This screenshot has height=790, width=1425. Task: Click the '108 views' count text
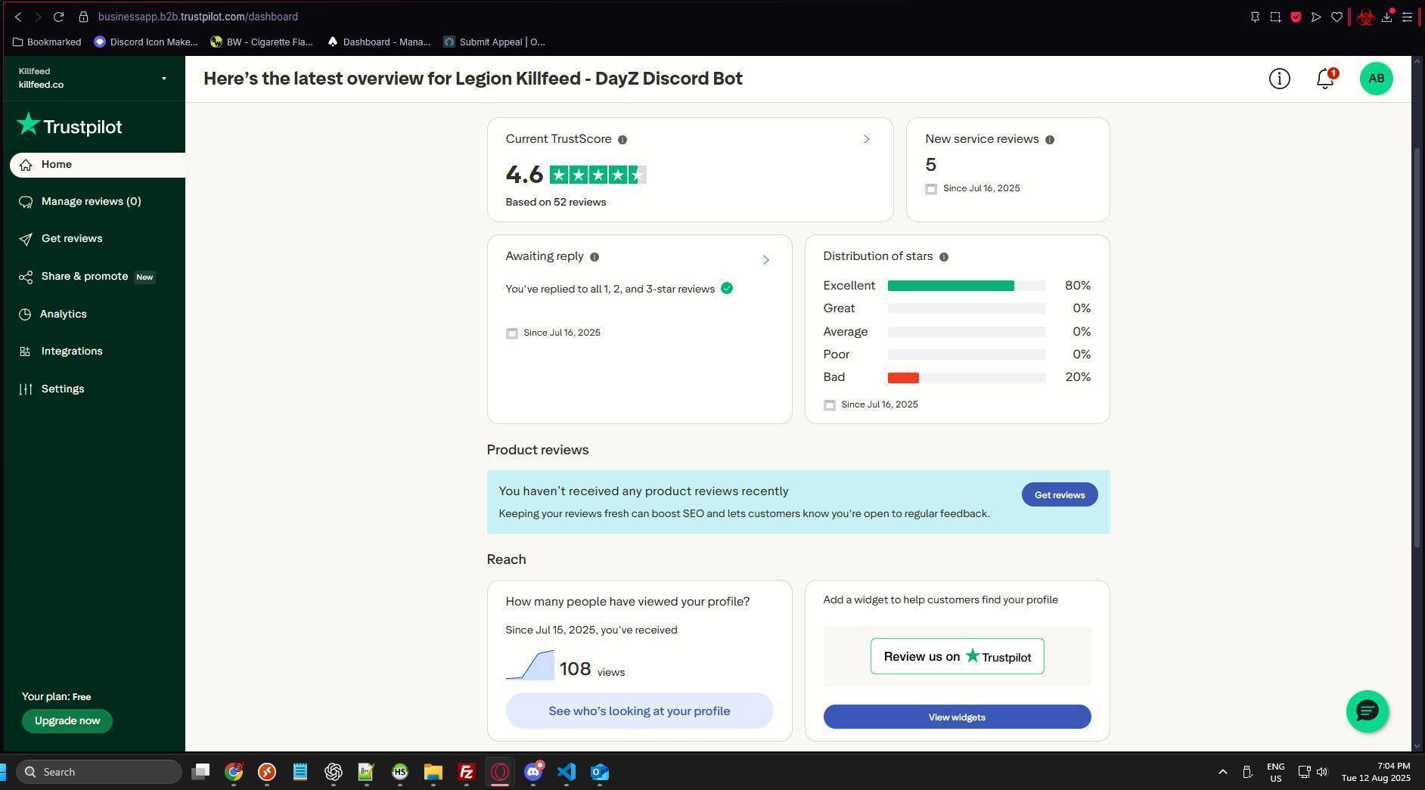tap(592, 669)
